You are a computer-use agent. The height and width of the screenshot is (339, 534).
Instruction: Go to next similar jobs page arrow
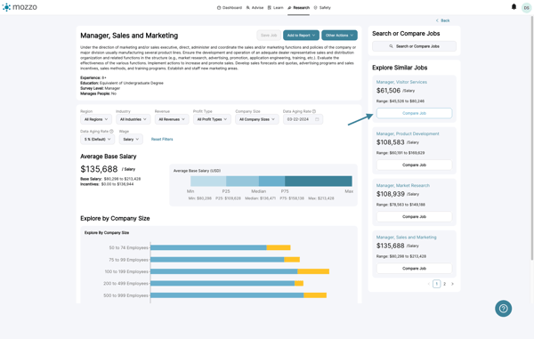click(x=452, y=284)
